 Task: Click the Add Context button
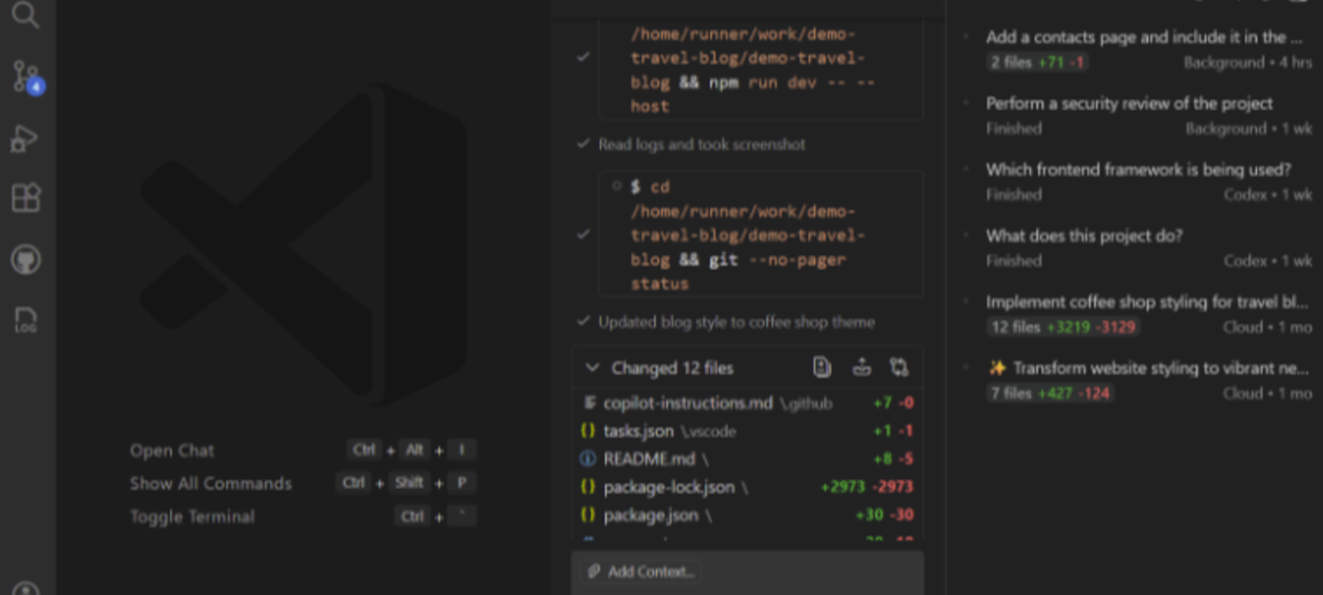(x=641, y=571)
